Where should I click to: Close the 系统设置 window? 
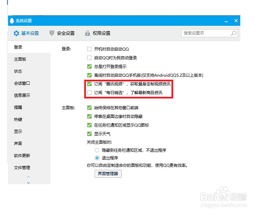click(x=236, y=20)
